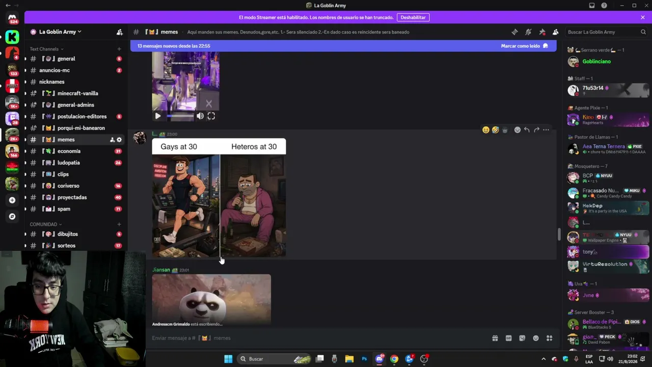The width and height of the screenshot is (652, 367).
Task: Disable Streamer mode with Deshabilitar button
Action: tap(413, 17)
